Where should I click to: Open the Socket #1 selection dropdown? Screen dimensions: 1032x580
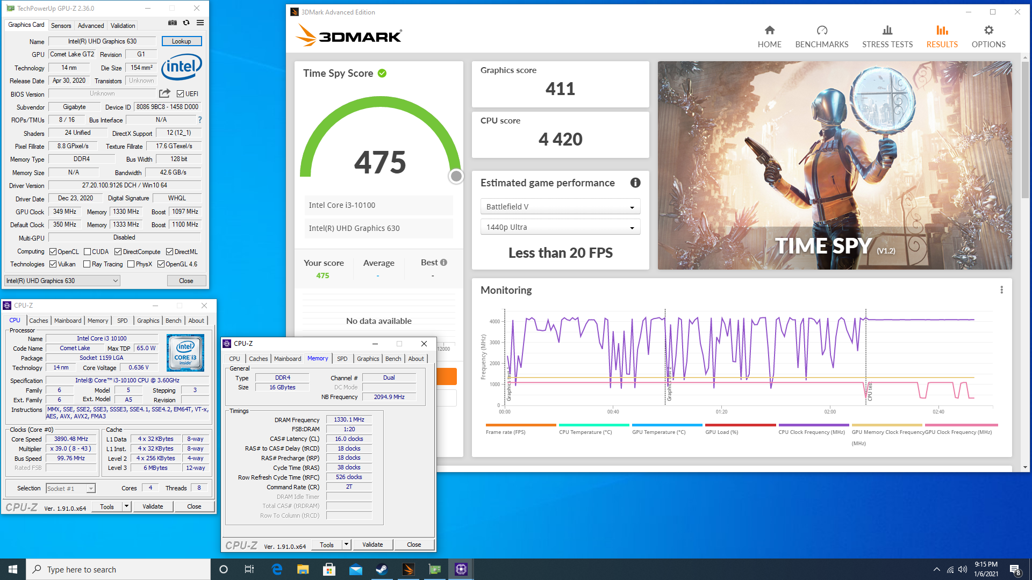70,488
